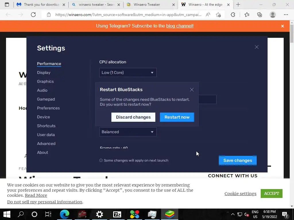This screenshot has height=220, width=294.
Task: Click Do not sell my personal information
Action: (45, 202)
